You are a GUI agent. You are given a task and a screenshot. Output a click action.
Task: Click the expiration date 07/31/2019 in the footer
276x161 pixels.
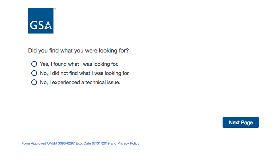pos(101,143)
